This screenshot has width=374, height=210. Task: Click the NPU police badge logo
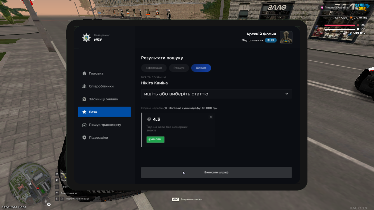(86, 38)
